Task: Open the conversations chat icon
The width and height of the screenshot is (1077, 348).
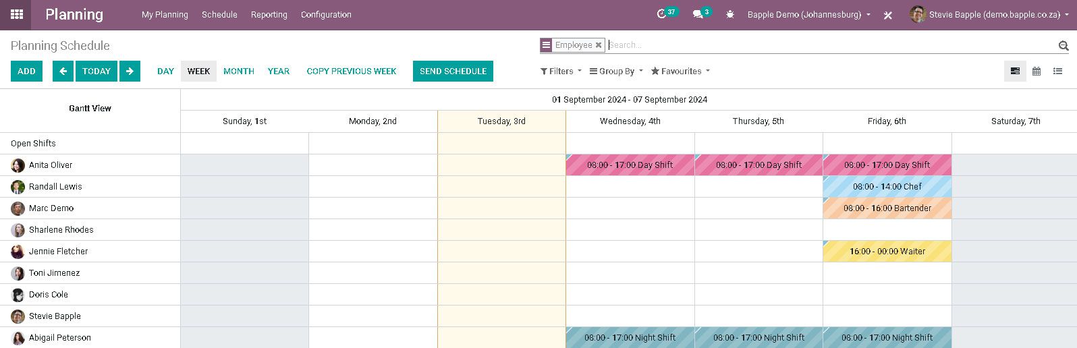Action: 698,14
